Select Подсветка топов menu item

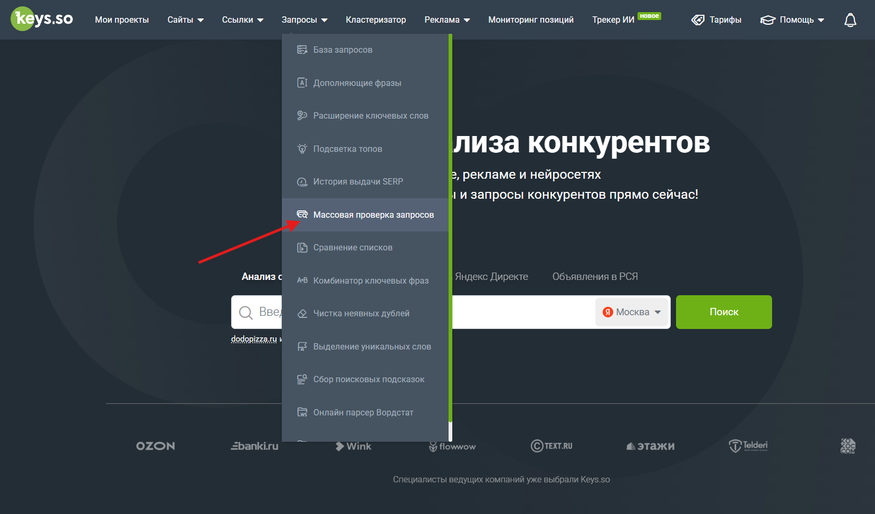click(x=365, y=149)
